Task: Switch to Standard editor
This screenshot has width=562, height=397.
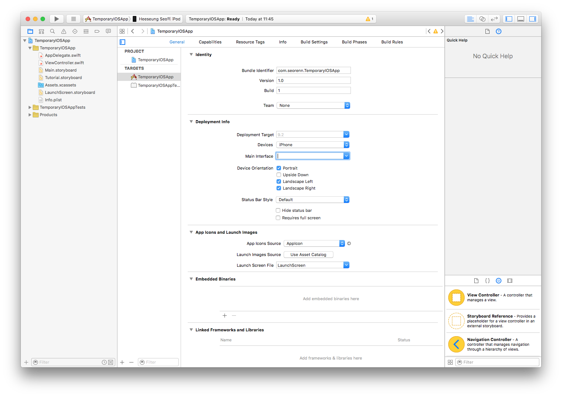Action: click(470, 19)
